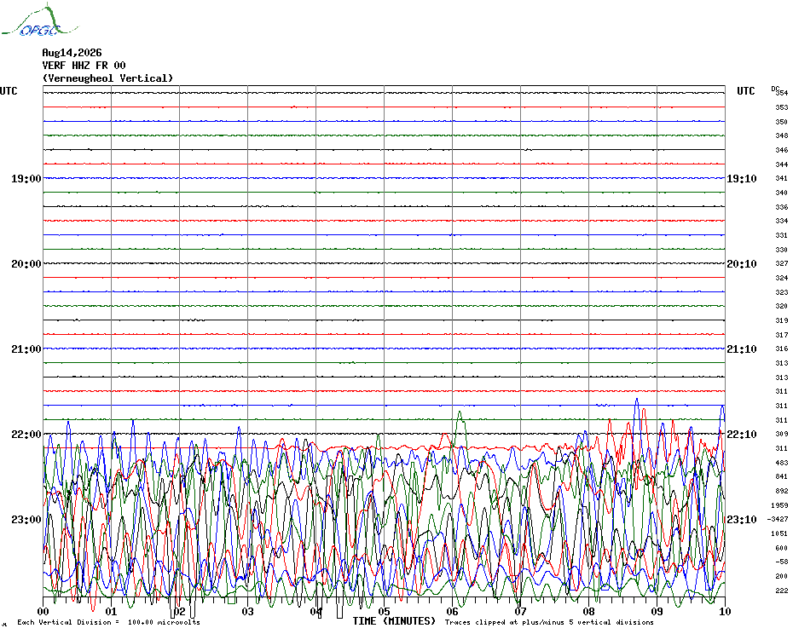Select the 23:00 time label
The image size is (793, 634).
point(26,520)
